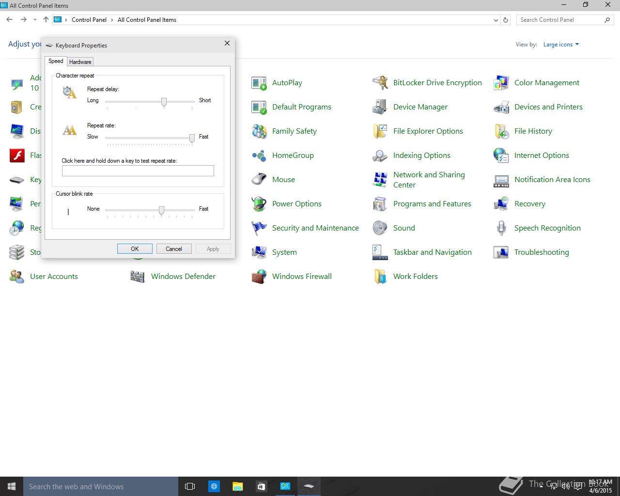Image resolution: width=620 pixels, height=496 pixels.
Task: Open the recent locations dropdown arrow
Action: coord(35,20)
